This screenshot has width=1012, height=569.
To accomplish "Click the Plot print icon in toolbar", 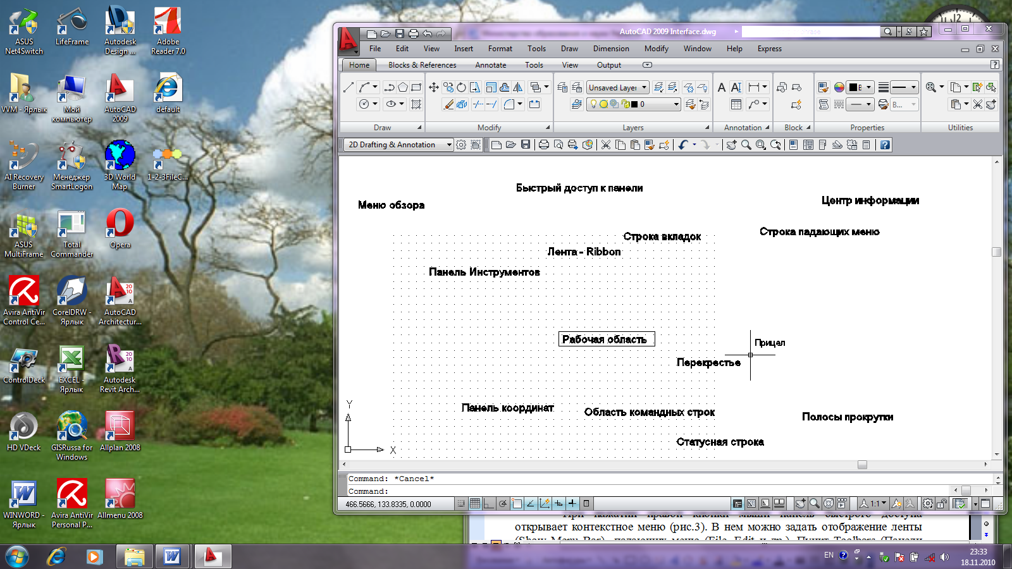I will 543,145.
